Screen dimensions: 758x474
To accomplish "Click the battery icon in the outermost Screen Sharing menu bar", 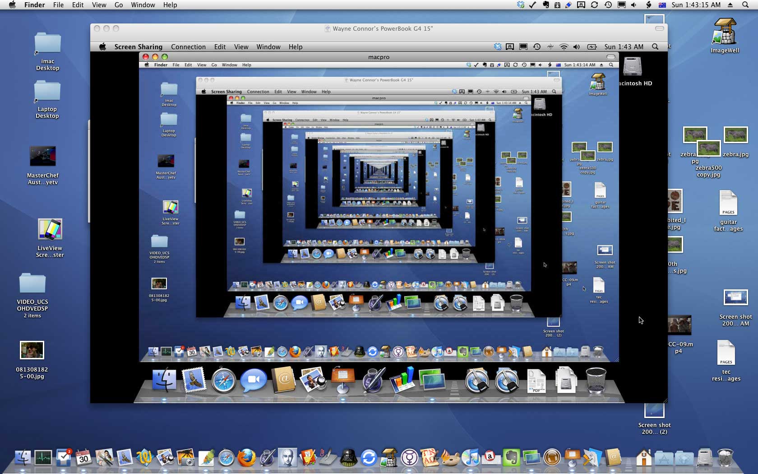I will (592, 47).
